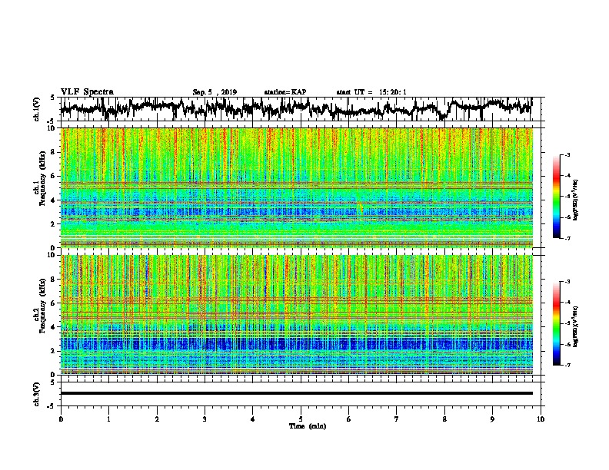Click the ch.2 spectrogram panel

click(296, 315)
